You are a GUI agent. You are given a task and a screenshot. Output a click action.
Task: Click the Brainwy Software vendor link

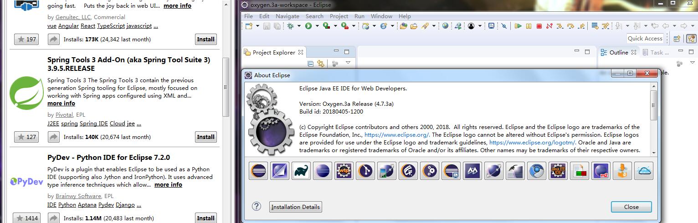(78, 196)
